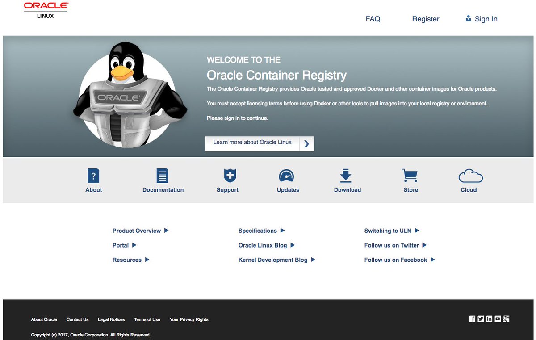This screenshot has width=536, height=340.
Task: Open the Kernel Development Blog link
Action: (273, 260)
